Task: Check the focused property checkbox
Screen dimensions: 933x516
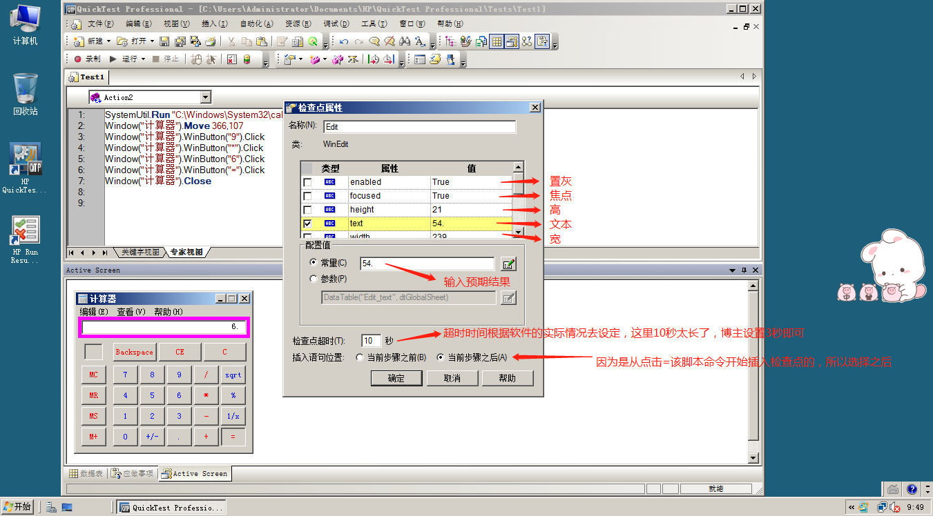Action: point(307,196)
